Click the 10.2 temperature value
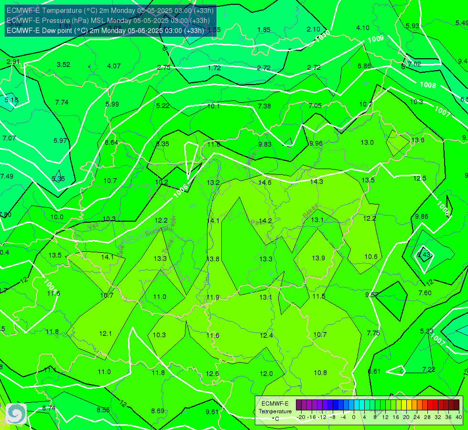This screenshot has height=430, width=468. click(x=162, y=182)
